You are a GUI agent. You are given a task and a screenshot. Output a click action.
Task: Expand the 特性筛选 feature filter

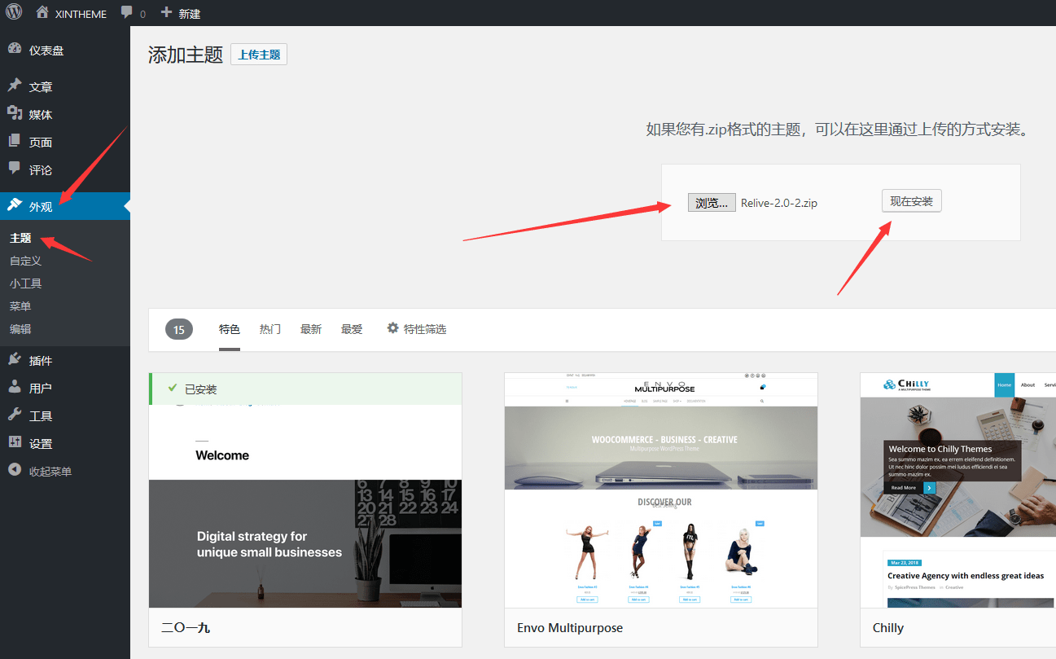(417, 329)
